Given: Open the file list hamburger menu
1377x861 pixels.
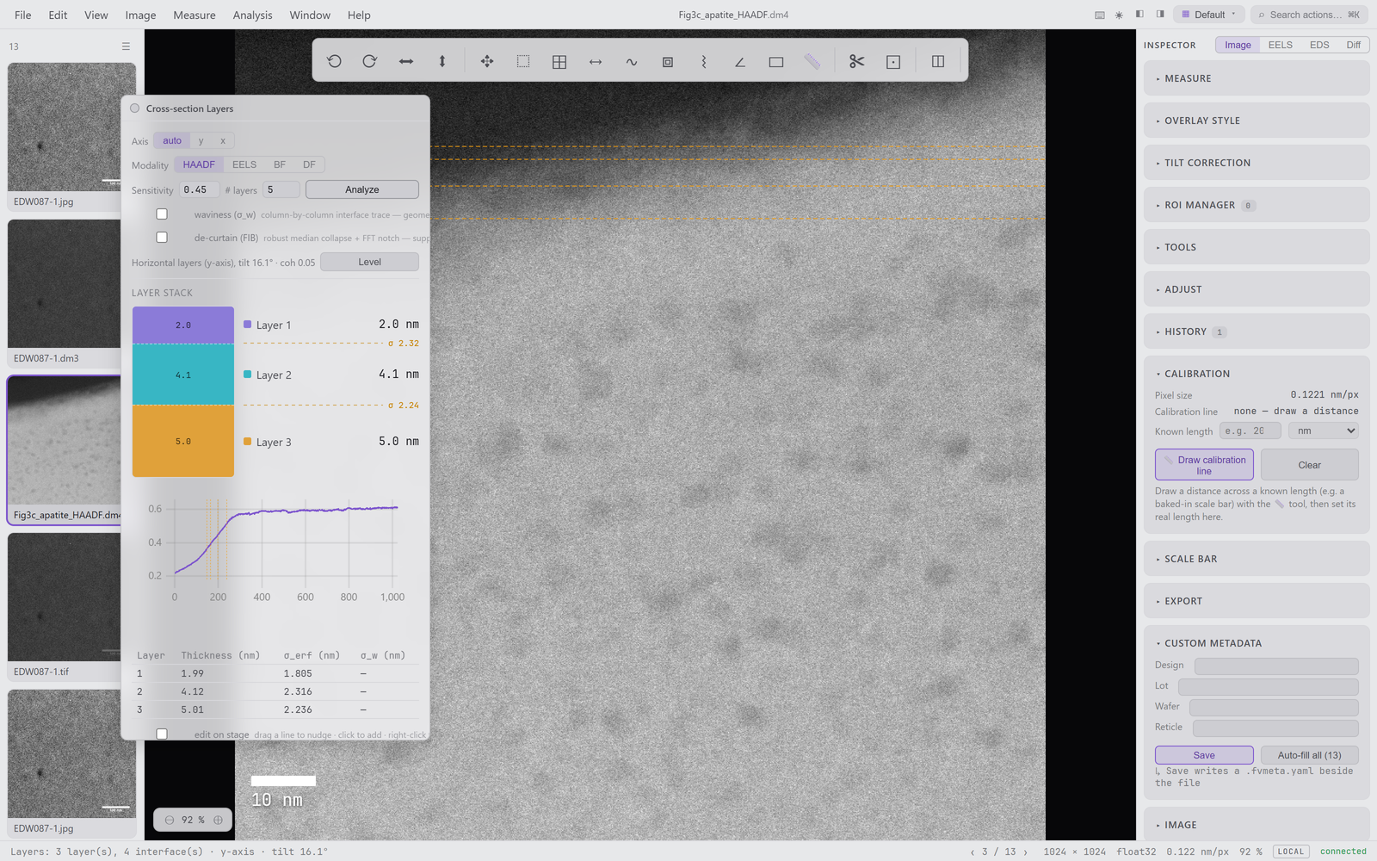Looking at the screenshot, I should pyautogui.click(x=126, y=46).
